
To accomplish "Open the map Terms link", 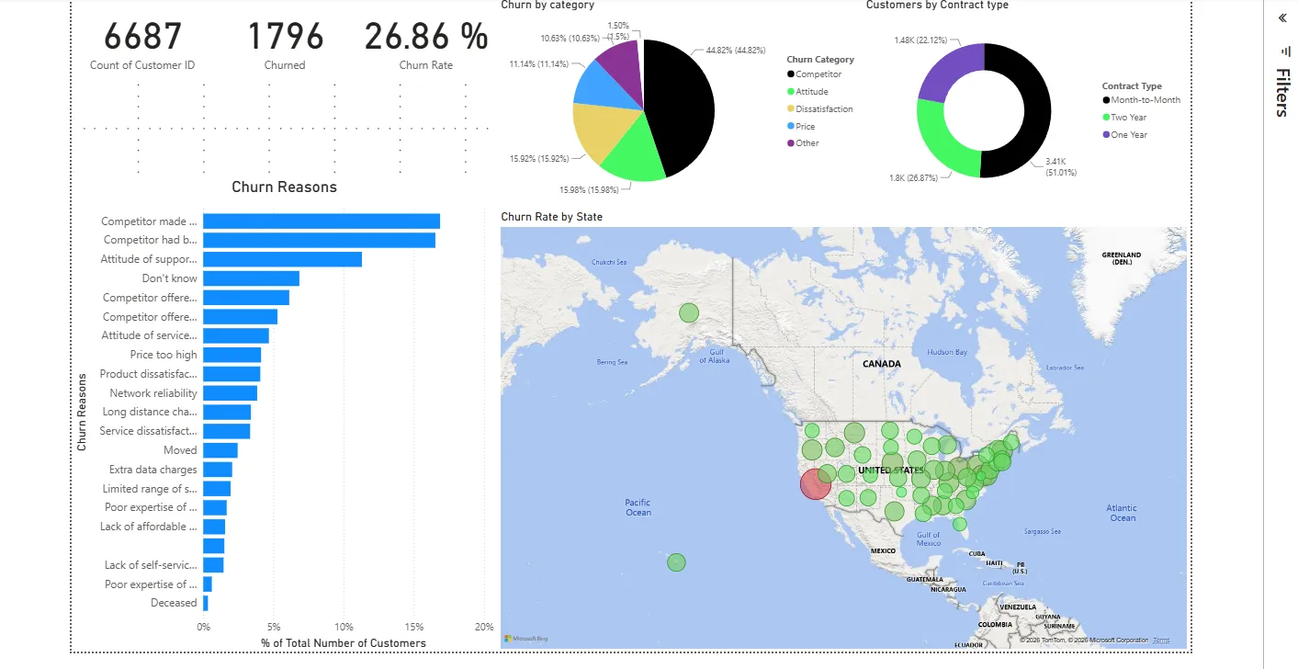I will click(1161, 640).
